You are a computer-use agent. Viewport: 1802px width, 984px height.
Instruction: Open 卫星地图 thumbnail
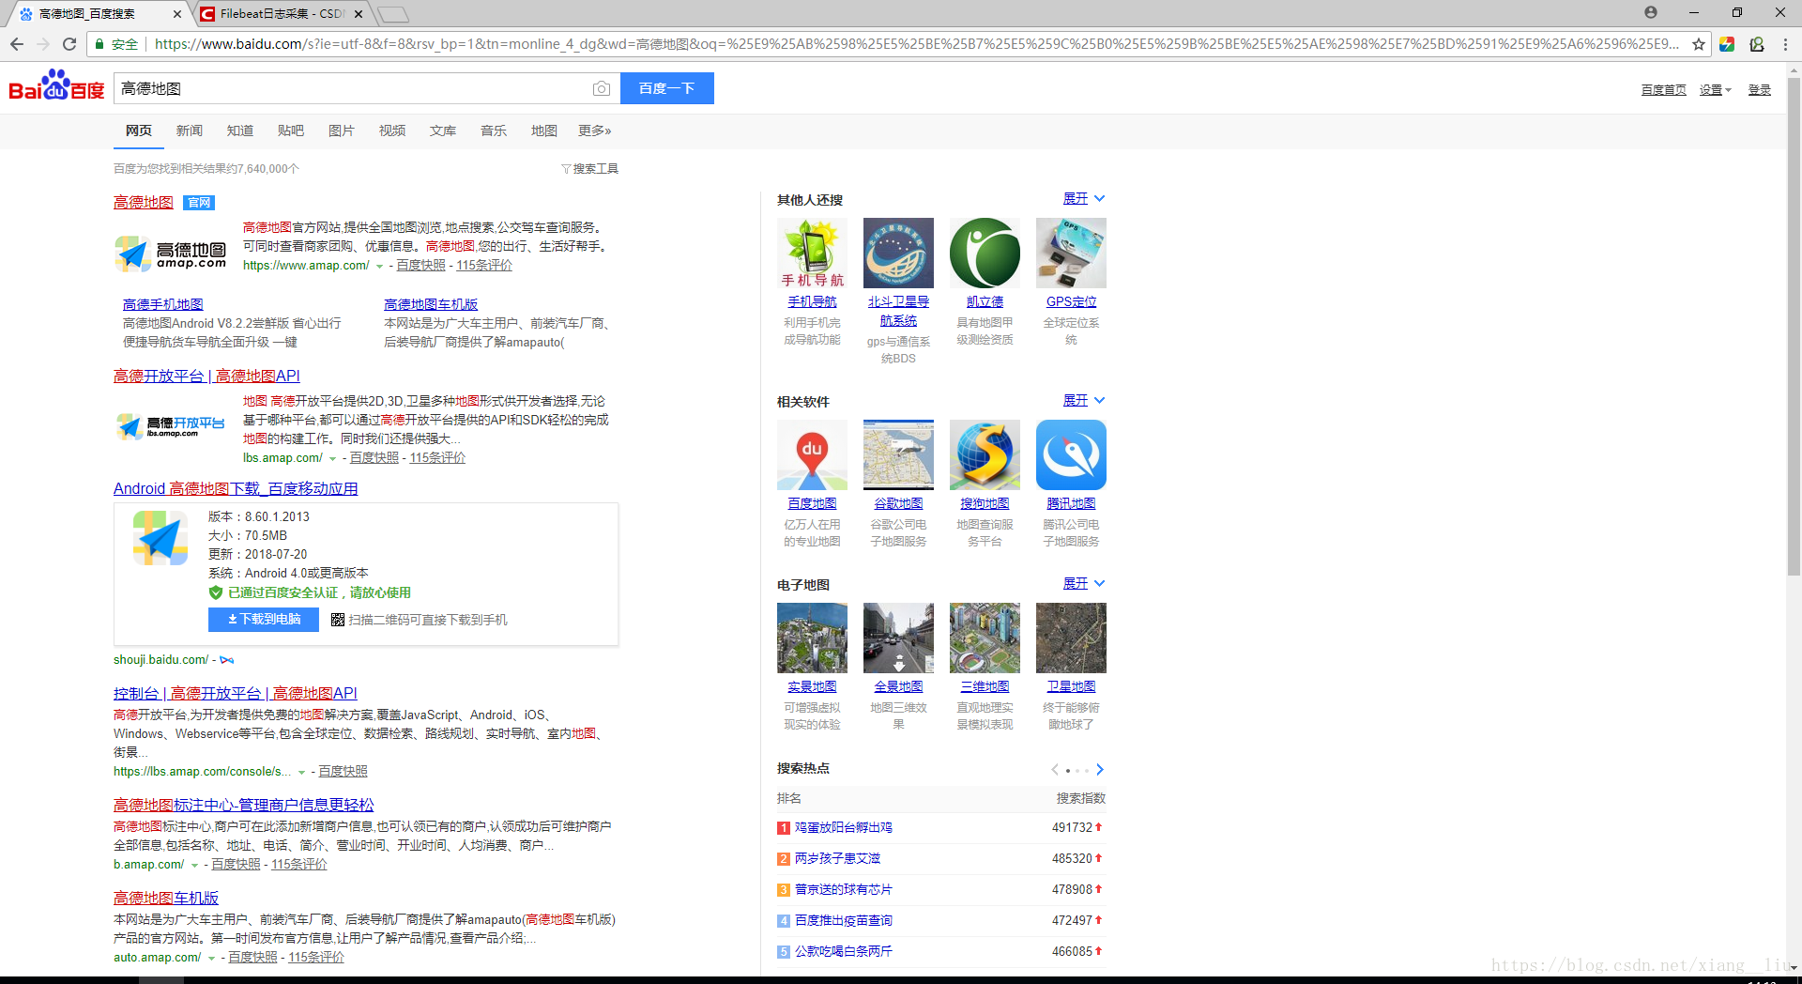1071,638
